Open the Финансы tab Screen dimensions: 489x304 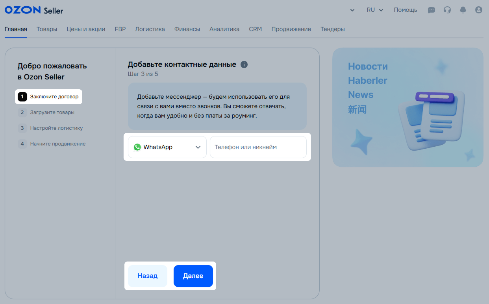[x=187, y=29]
